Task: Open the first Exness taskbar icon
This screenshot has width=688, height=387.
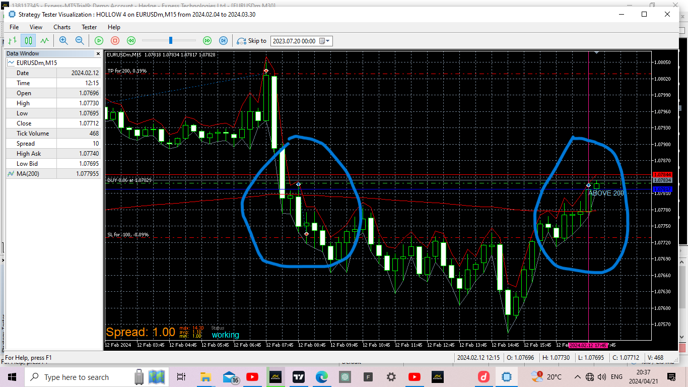Action: coord(276,377)
